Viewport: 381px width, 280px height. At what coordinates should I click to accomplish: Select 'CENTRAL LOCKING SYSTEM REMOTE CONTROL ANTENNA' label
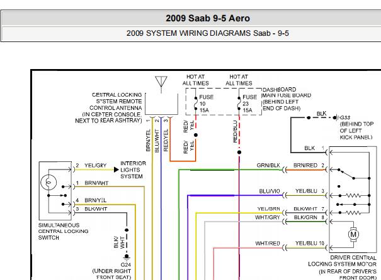click(117, 101)
